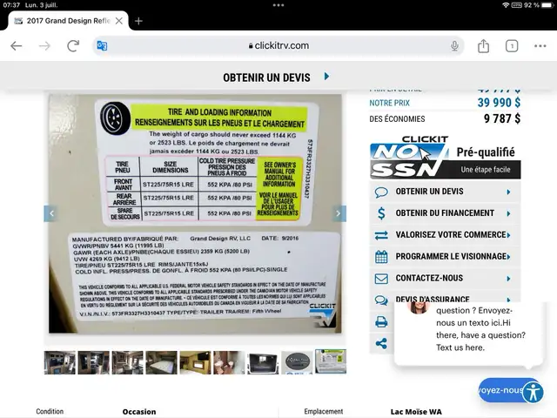Tap the Wi-Fi status icon

pyautogui.click(x=506, y=5)
